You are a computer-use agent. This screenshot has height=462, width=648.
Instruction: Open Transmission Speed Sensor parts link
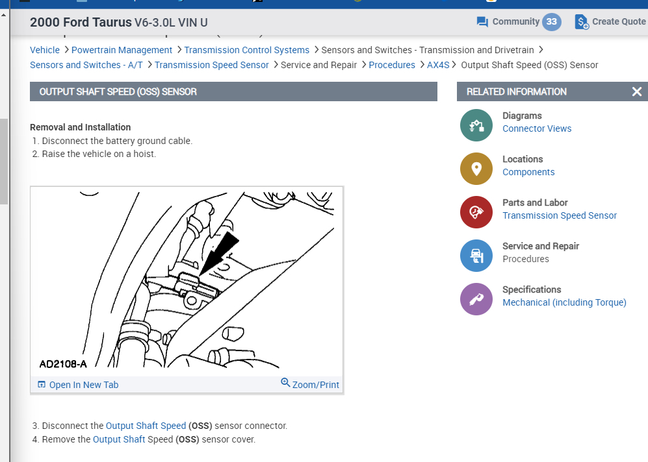560,215
